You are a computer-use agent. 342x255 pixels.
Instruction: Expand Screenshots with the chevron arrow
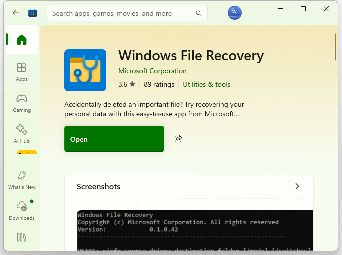[x=297, y=186]
